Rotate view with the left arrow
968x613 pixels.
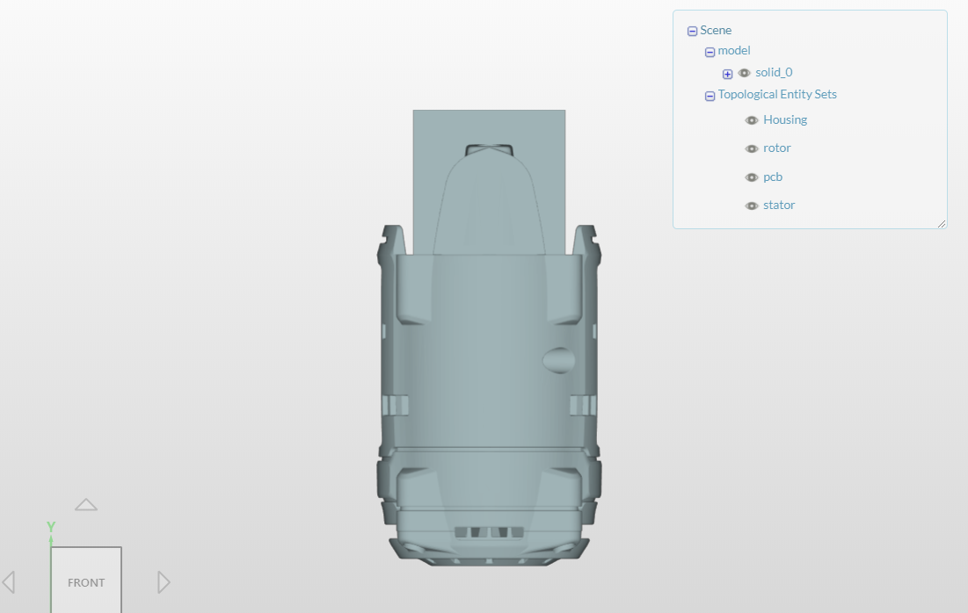(x=9, y=582)
